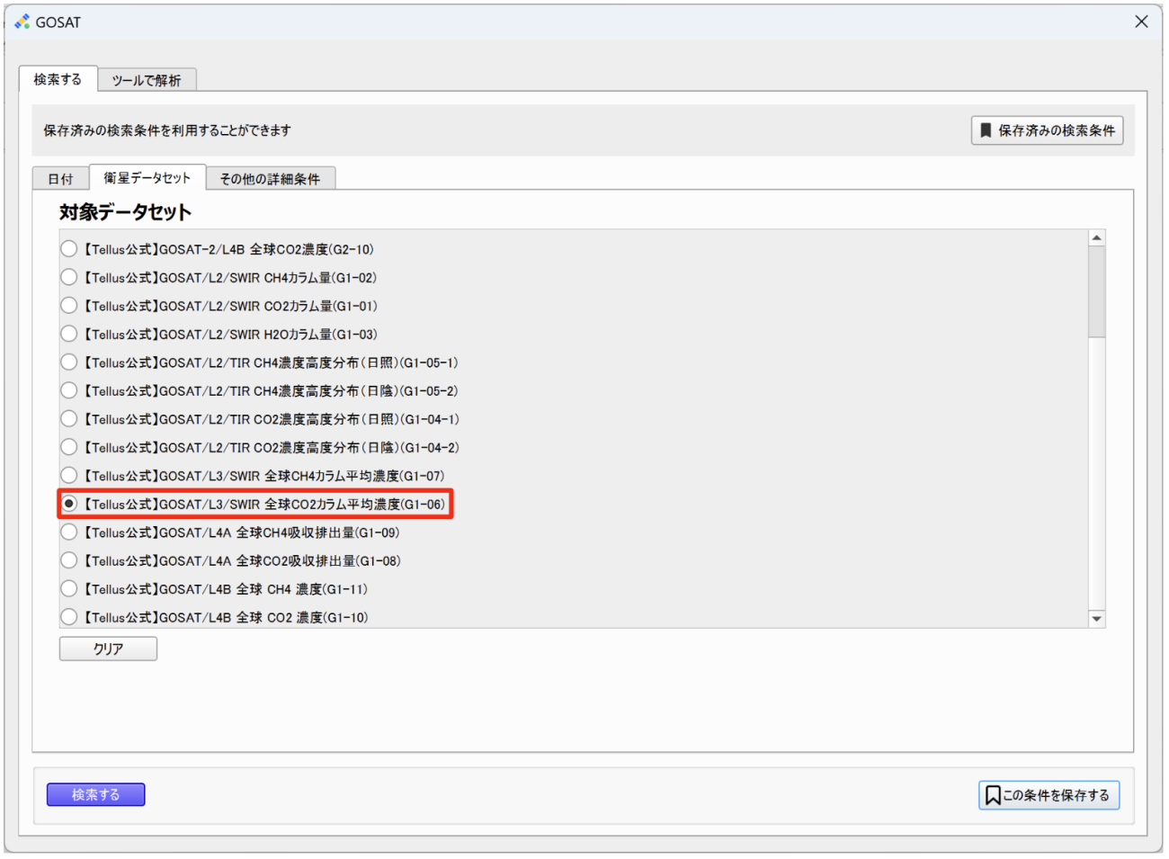Click the blue 検索する button

tap(95, 794)
